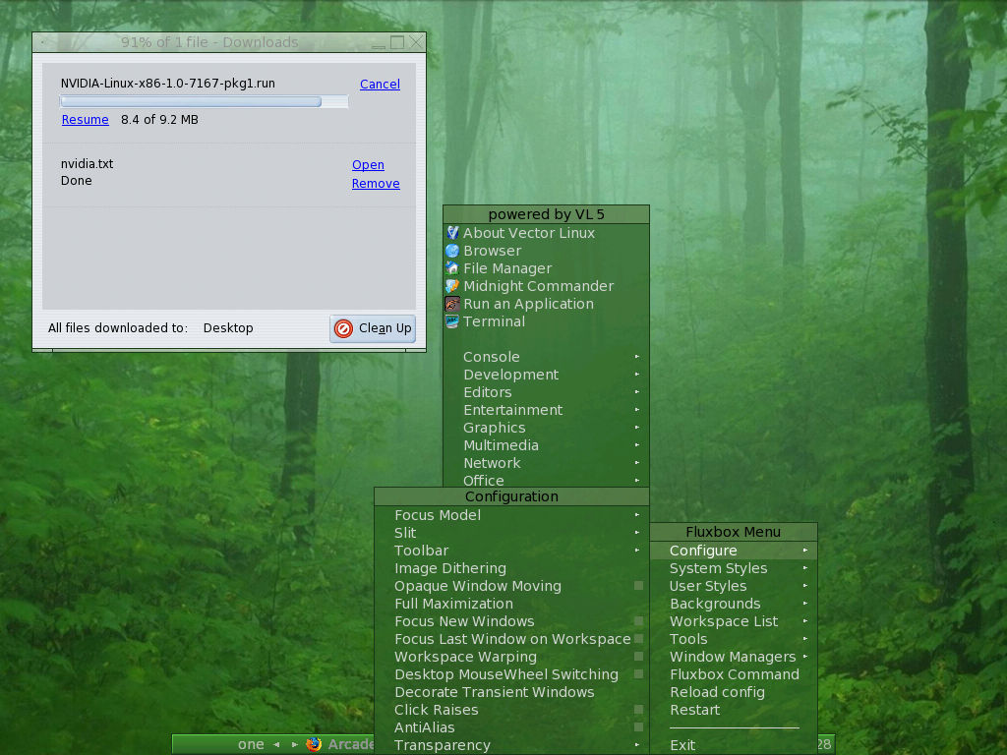Image resolution: width=1007 pixels, height=755 pixels.
Task: Expand the Development submenu arrow
Action: 637,375
